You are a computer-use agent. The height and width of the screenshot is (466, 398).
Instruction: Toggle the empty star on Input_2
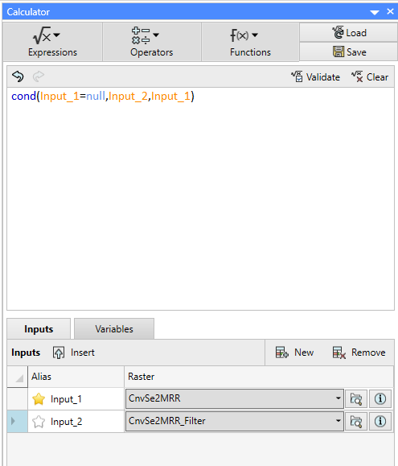(39, 422)
